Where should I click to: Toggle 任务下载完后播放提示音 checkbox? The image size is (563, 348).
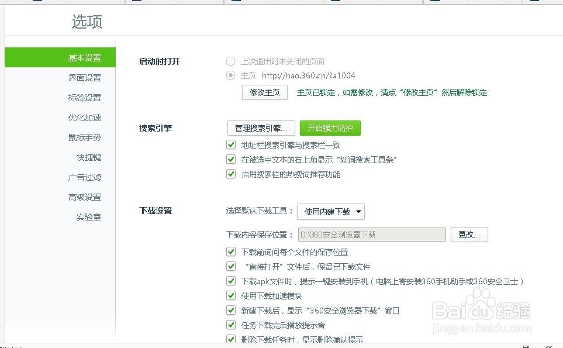[231, 325]
